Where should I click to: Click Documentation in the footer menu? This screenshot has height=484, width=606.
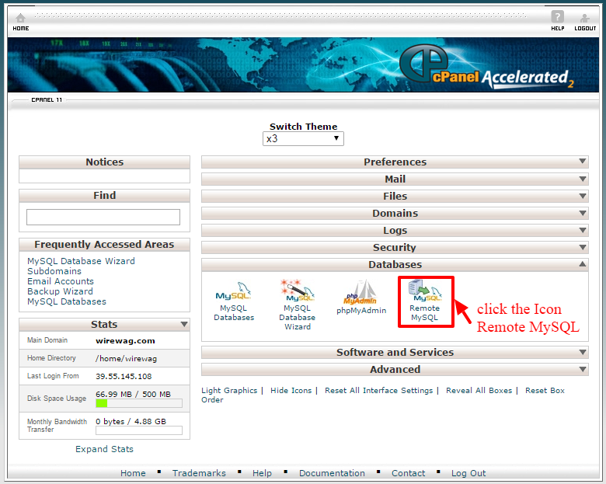(332, 473)
